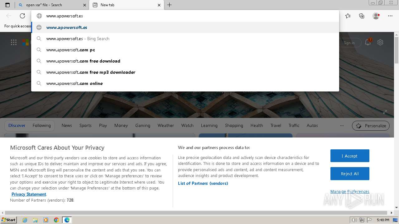Viewport: 399px width, 224px height.
Task: Open the Sports category
Action: (x=85, y=125)
